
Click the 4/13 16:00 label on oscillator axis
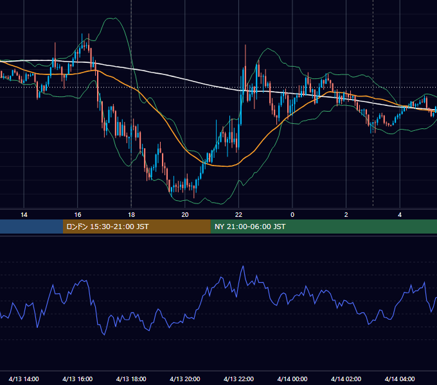[78, 379]
